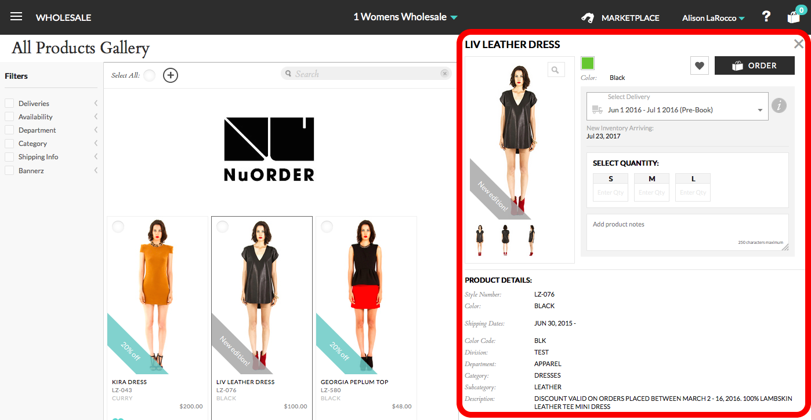This screenshot has height=420, width=811.
Task: Check the Category filter checkbox
Action: tap(9, 143)
